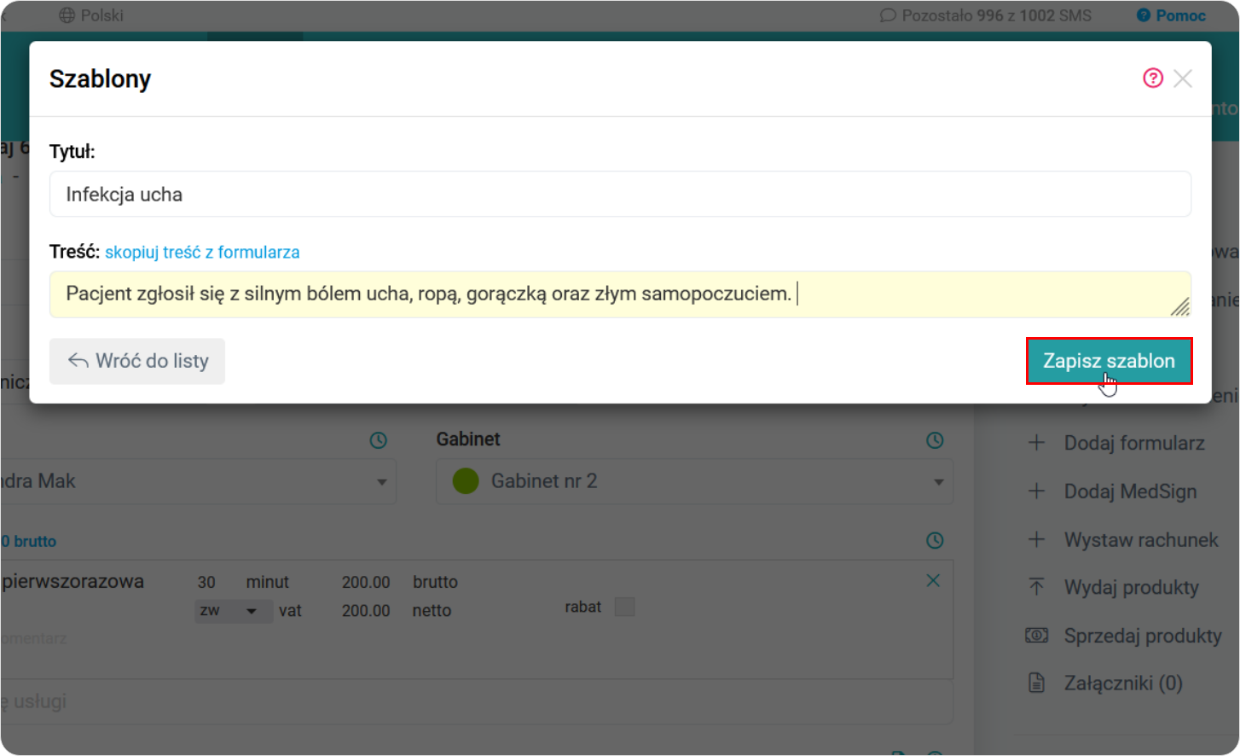Toggle the rabat checkbox
The image size is (1240, 756).
(624, 607)
